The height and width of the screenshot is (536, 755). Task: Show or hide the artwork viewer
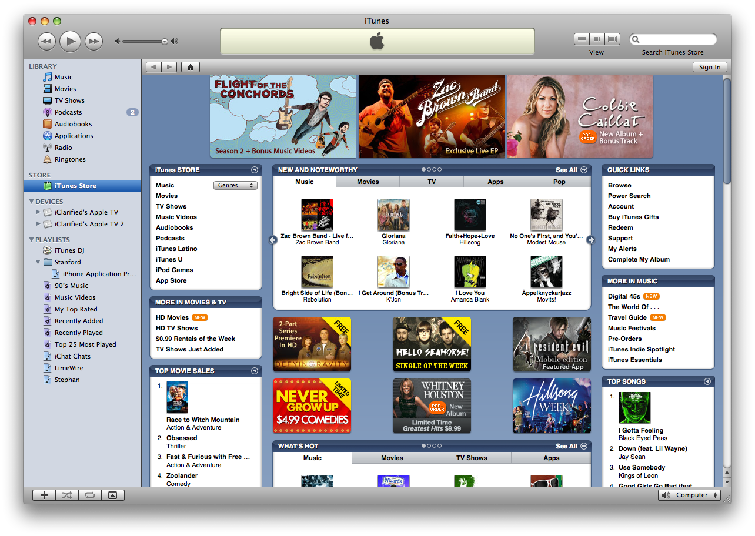[112, 495]
